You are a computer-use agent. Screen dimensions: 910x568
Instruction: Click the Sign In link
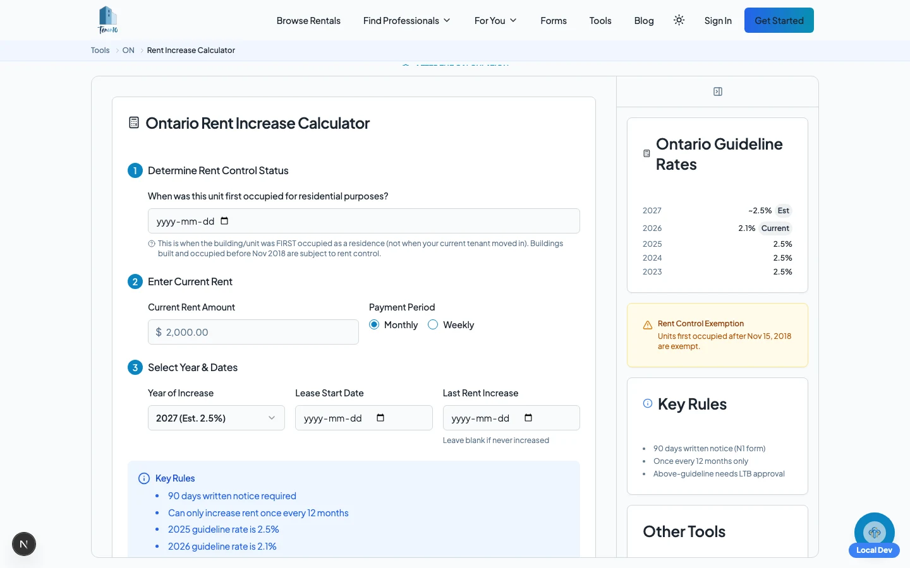pos(718,20)
